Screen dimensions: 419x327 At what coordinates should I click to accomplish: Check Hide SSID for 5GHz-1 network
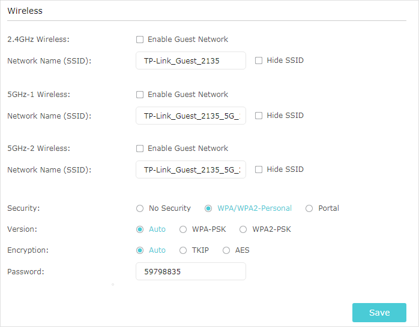tap(258, 116)
